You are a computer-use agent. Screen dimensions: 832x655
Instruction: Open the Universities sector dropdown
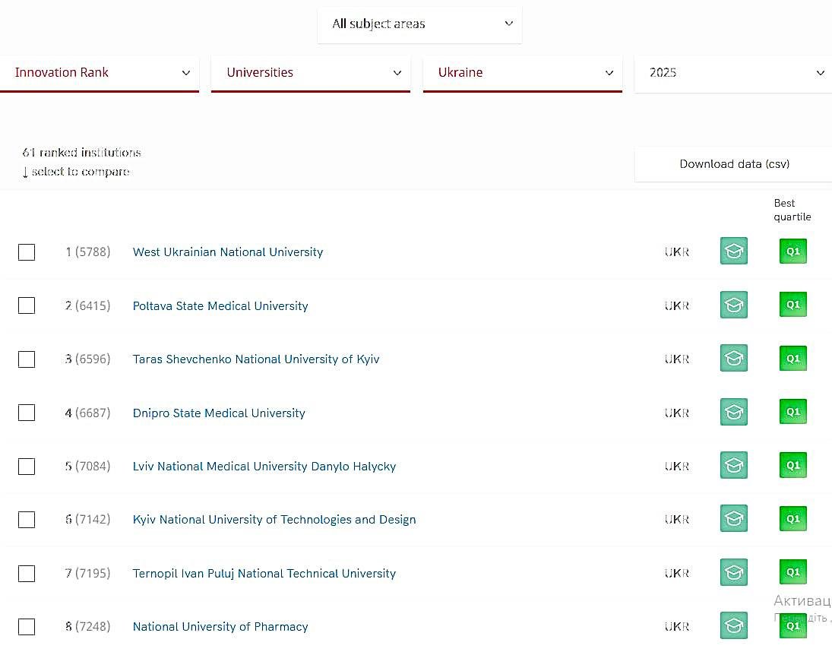tap(311, 73)
